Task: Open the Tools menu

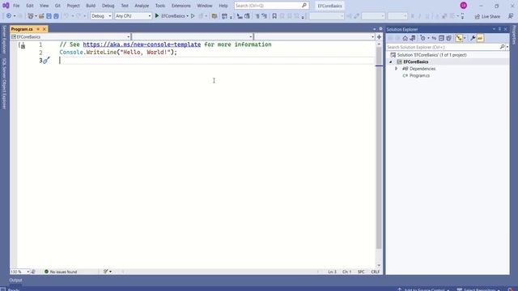Action: [x=160, y=6]
